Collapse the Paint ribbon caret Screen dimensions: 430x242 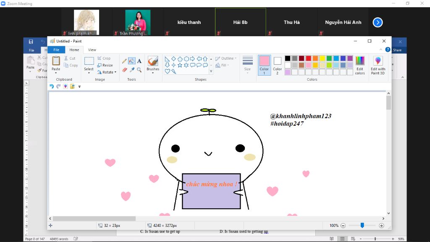380,50
